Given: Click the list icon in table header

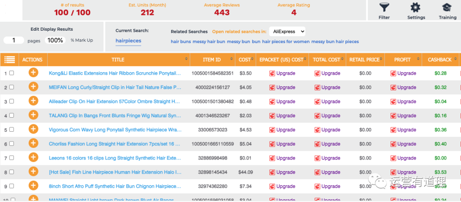Looking at the screenshot, I should coord(9,60).
